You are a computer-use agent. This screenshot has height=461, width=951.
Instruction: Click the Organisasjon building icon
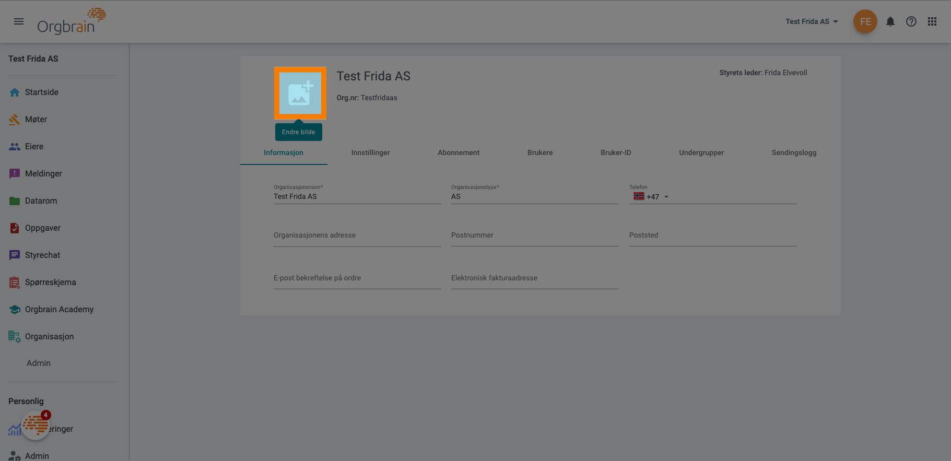click(x=15, y=337)
